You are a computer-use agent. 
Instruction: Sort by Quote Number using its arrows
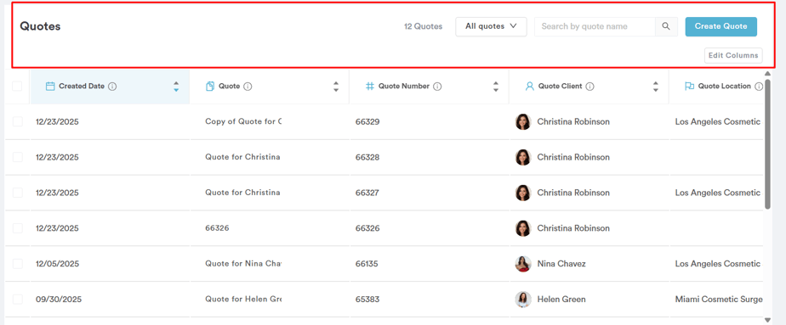[x=496, y=87]
